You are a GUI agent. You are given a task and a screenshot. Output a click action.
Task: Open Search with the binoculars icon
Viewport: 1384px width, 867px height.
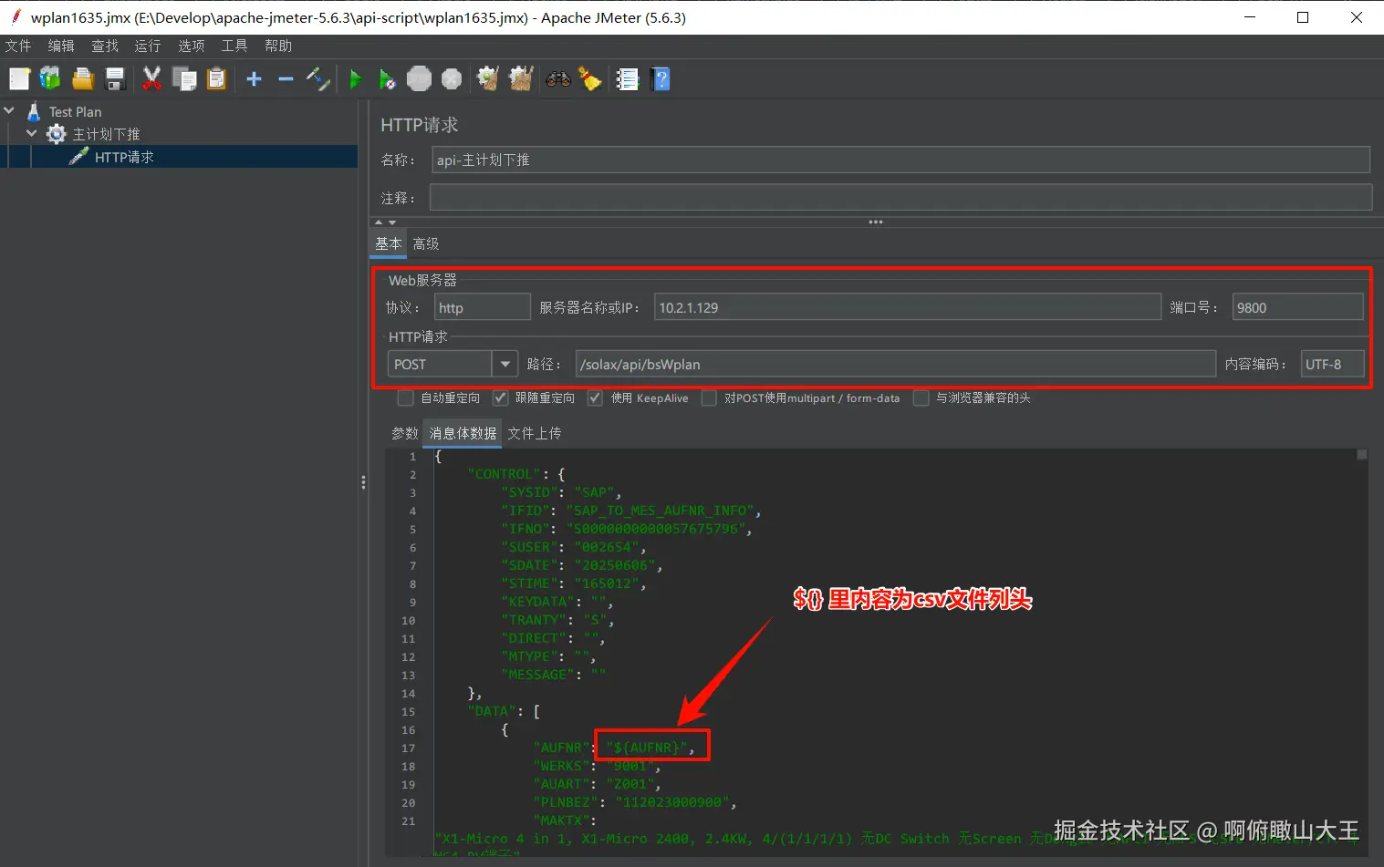[x=558, y=79]
